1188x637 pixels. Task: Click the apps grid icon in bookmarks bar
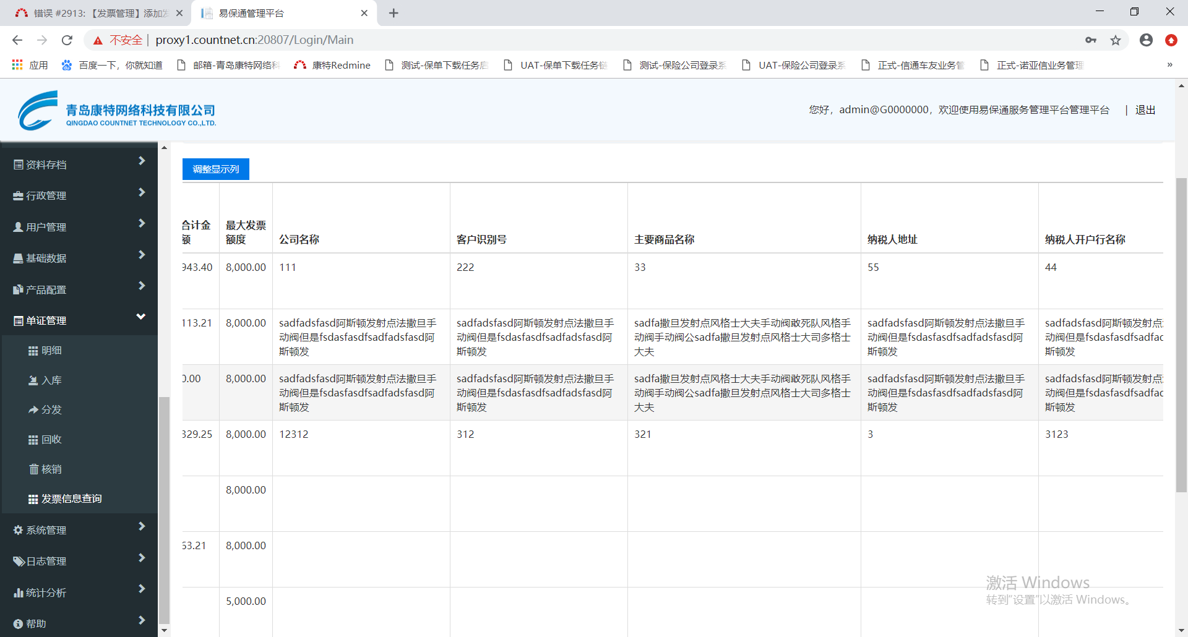click(17, 65)
